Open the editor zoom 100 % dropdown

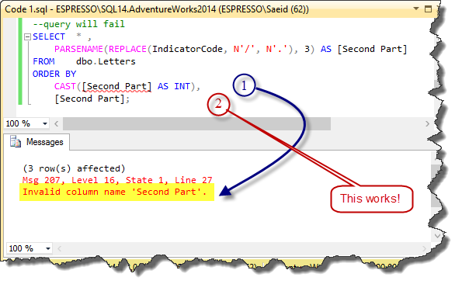pyautogui.click(x=45, y=123)
